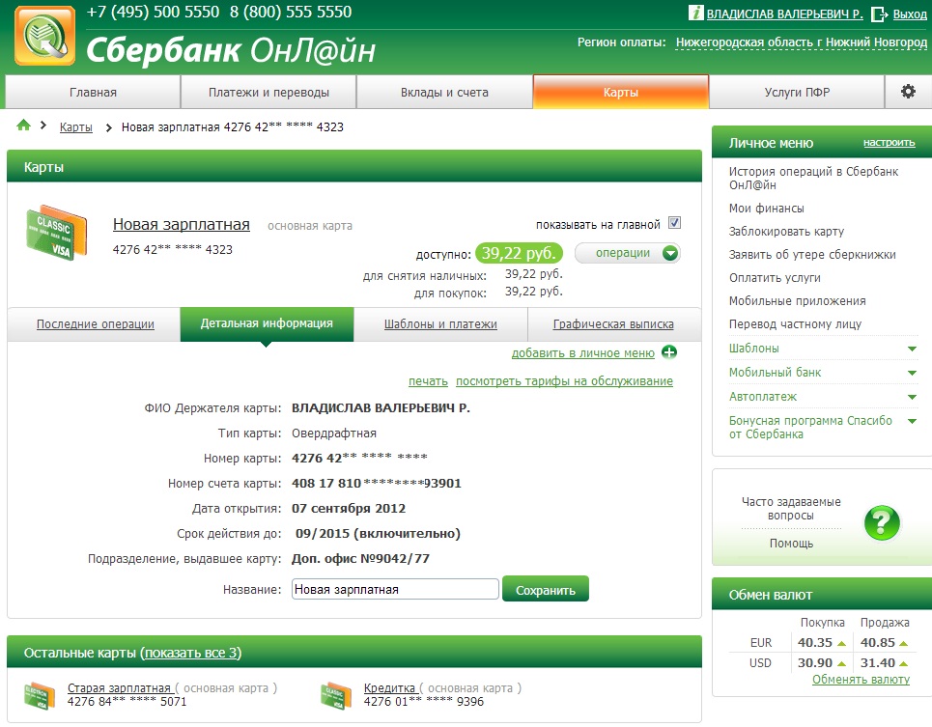The width and height of the screenshot is (932, 727).
Task: Click the green home breadcrumb icon
Action: pos(24,125)
